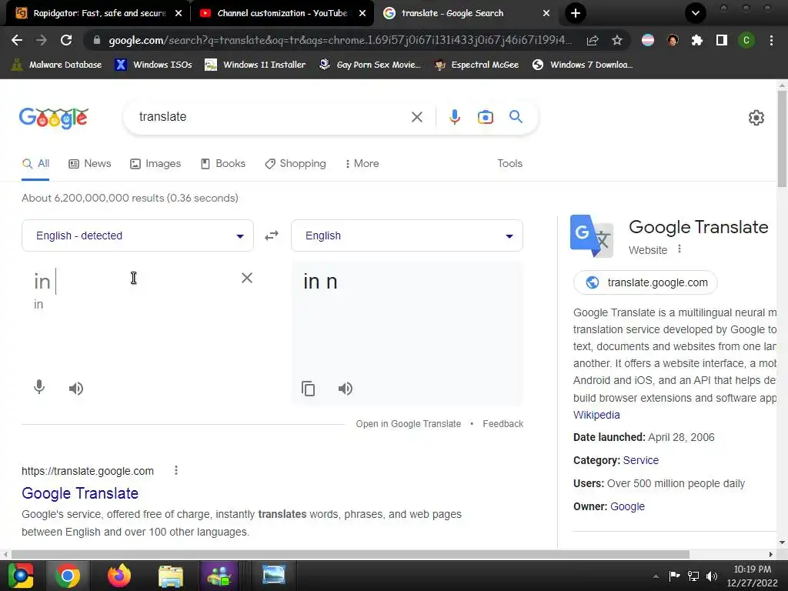Image resolution: width=788 pixels, height=591 pixels.
Task: Open the side panel icon in toolbar
Action: click(x=722, y=40)
